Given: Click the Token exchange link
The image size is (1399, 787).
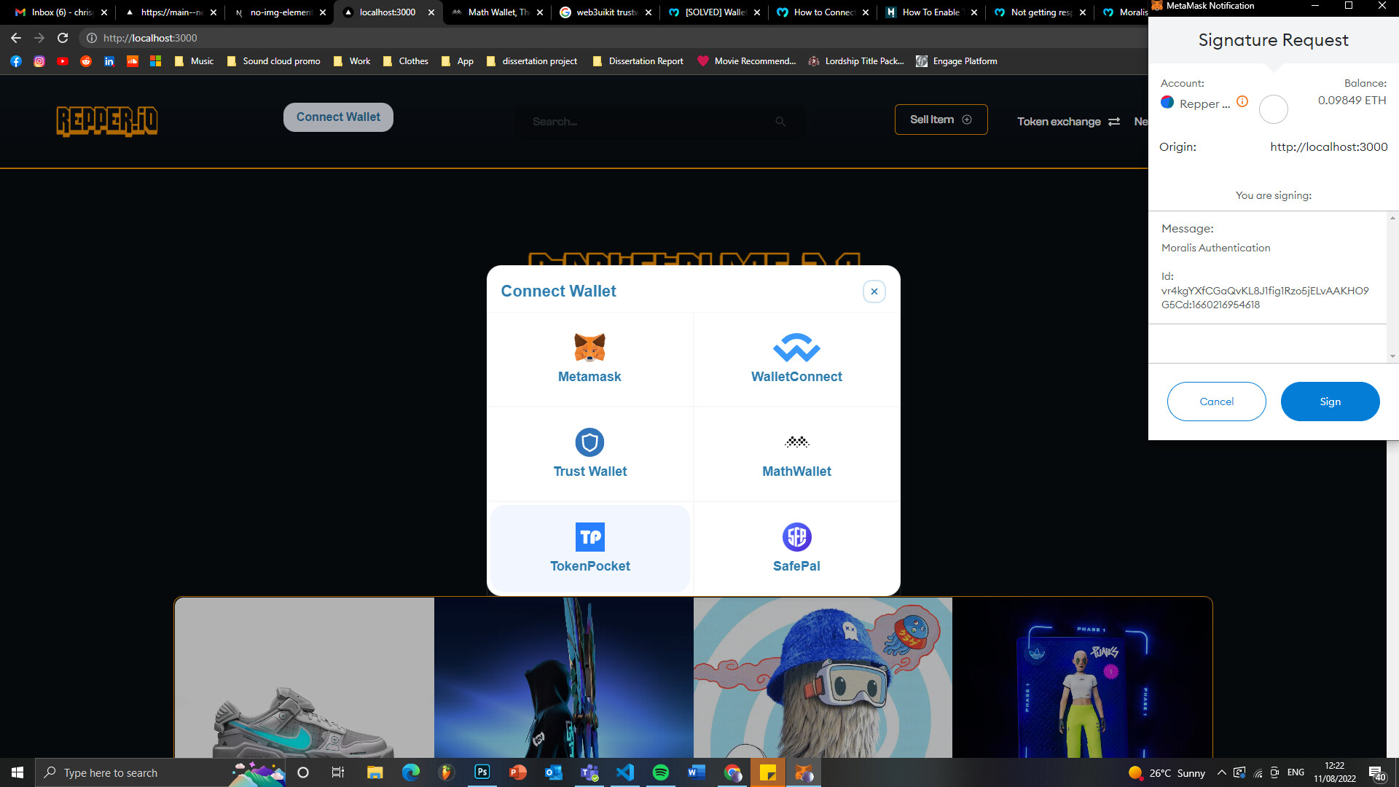Looking at the screenshot, I should [x=1068, y=122].
